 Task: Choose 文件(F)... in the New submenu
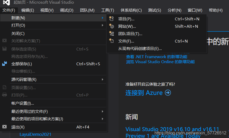156,41
